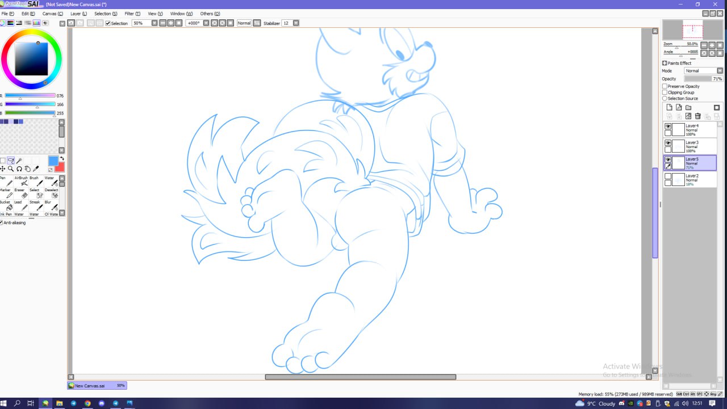Uncheck the Selection checkbox in toolbar
This screenshot has width=727, height=409.
click(108, 23)
